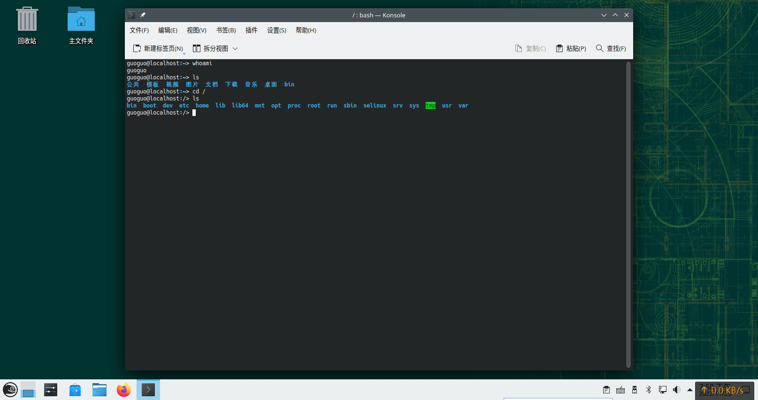This screenshot has height=400, width=758.
Task: Click the 粘贴(P) paste button
Action: click(x=571, y=48)
